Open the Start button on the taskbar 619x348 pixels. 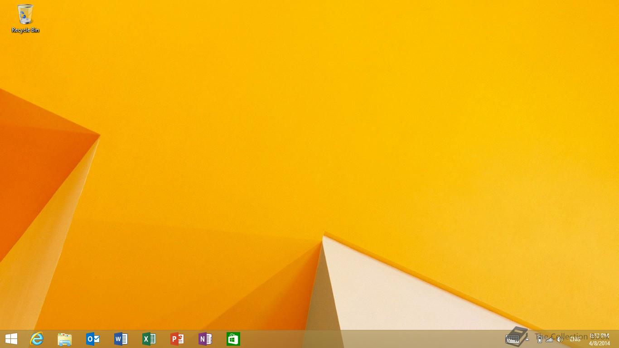point(11,339)
